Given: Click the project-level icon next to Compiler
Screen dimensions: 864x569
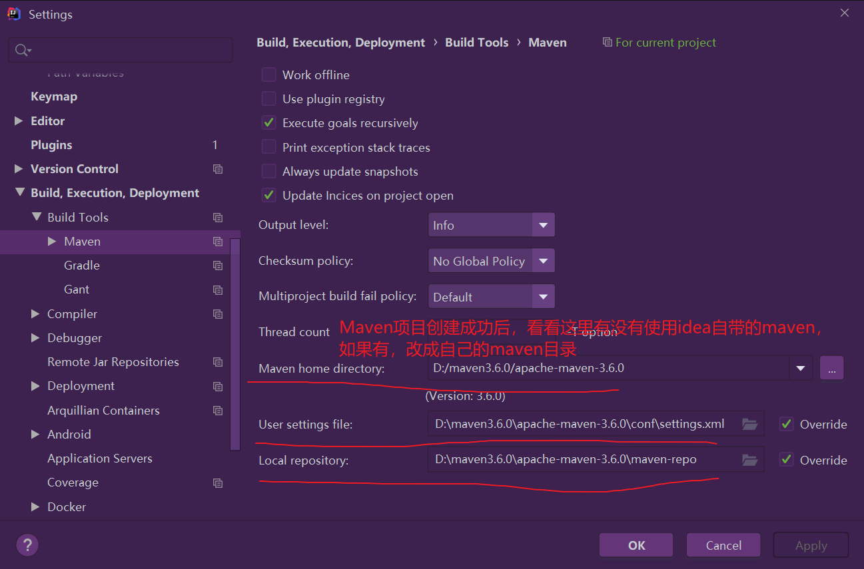Looking at the screenshot, I should click(x=217, y=314).
